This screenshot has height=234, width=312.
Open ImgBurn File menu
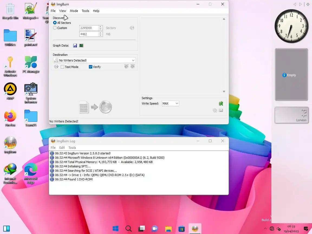pos(53,11)
